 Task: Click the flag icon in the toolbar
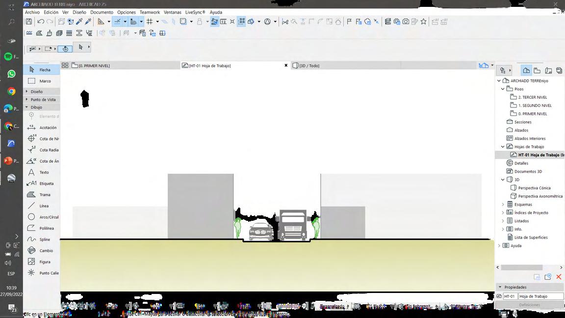click(349, 22)
